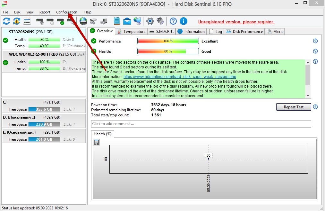Click WDC disk Health 100 % bar

(44, 62)
